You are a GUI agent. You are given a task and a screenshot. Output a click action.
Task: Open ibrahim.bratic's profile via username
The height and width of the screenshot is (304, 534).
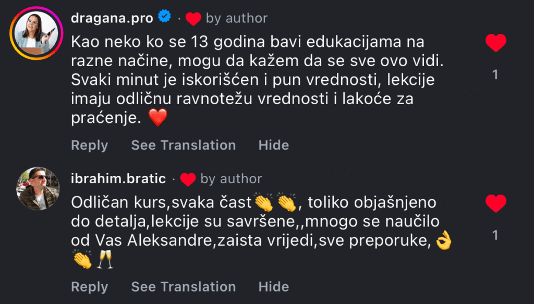pyautogui.click(x=118, y=179)
